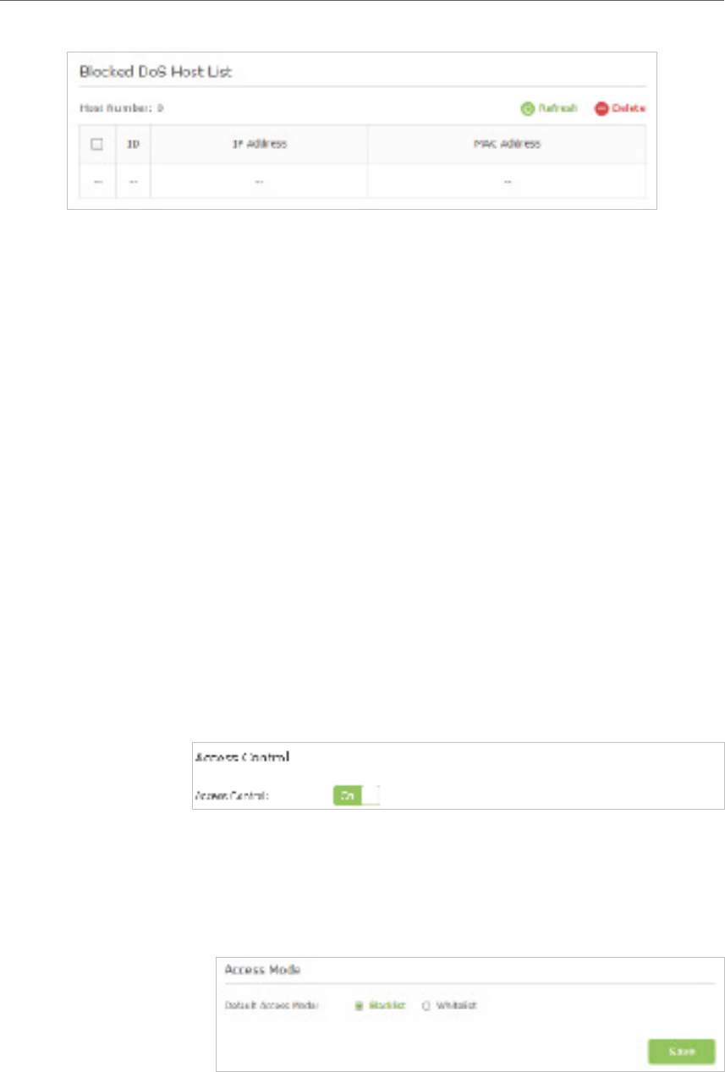Check the select-all checkbox in table header
The width and height of the screenshot is (725, 1072).
tap(97, 144)
